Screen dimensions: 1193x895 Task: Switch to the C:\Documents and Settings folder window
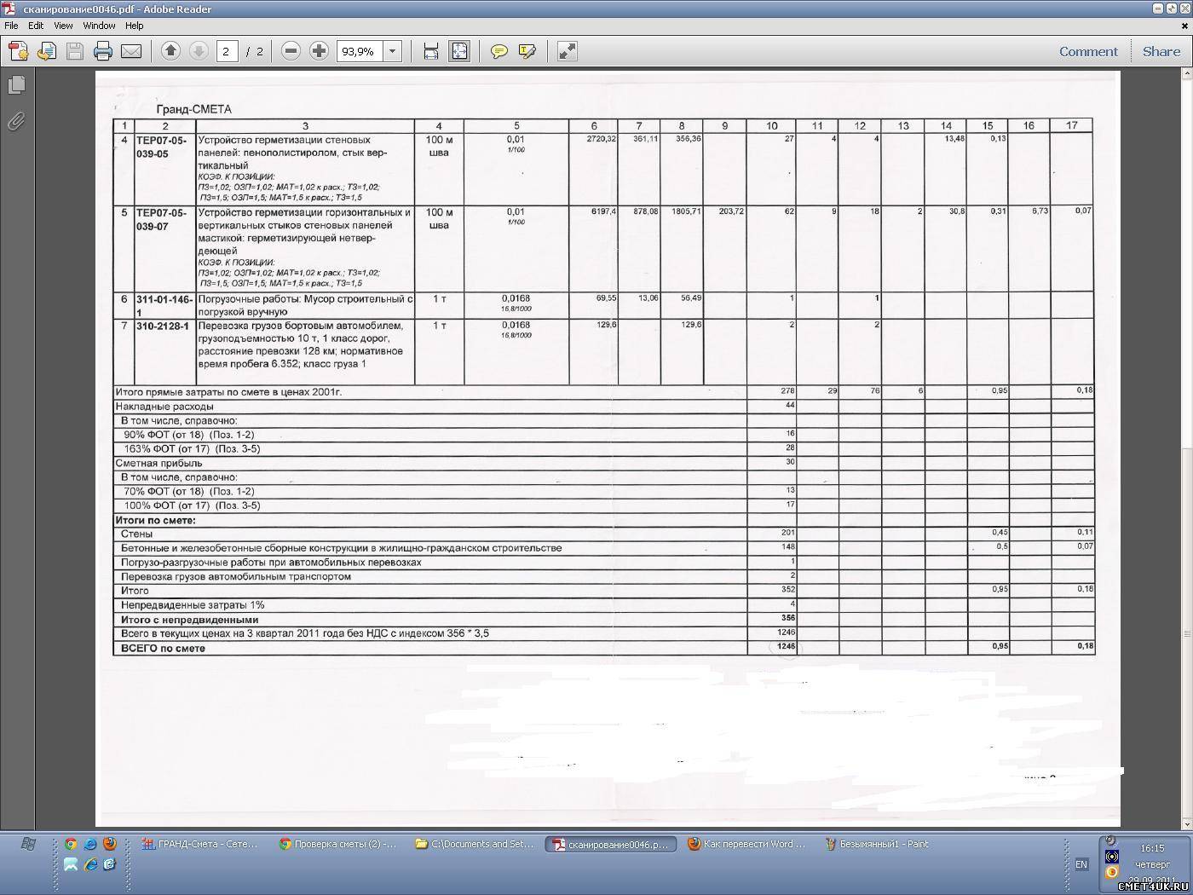point(475,844)
